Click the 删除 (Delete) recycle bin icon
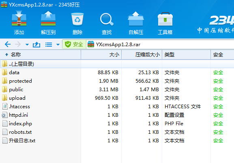The width and height of the screenshot is (234, 163). coord(77,19)
